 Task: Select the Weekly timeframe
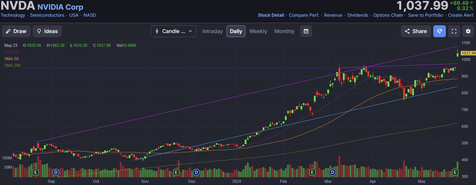pos(258,31)
